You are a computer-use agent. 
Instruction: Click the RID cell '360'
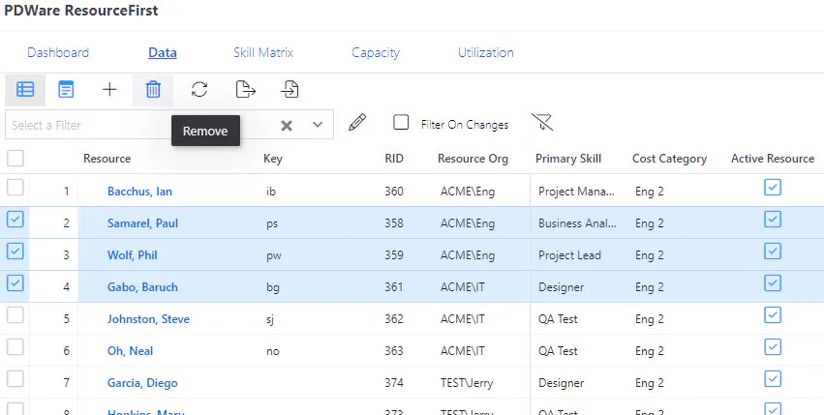[x=394, y=192]
